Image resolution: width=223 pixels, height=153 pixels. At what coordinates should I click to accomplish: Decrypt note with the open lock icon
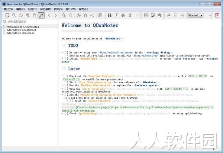[x=182, y=15]
